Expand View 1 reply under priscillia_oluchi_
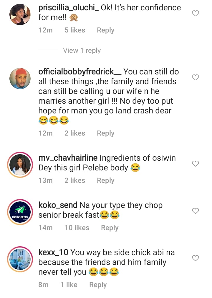The image size is (212, 298). (82, 51)
